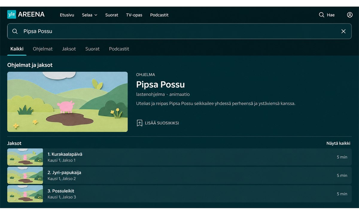Image resolution: width=359 pixels, height=215 pixels.
Task: Click the 5 min duration of Kurakaalapäivä
Action: click(x=342, y=157)
